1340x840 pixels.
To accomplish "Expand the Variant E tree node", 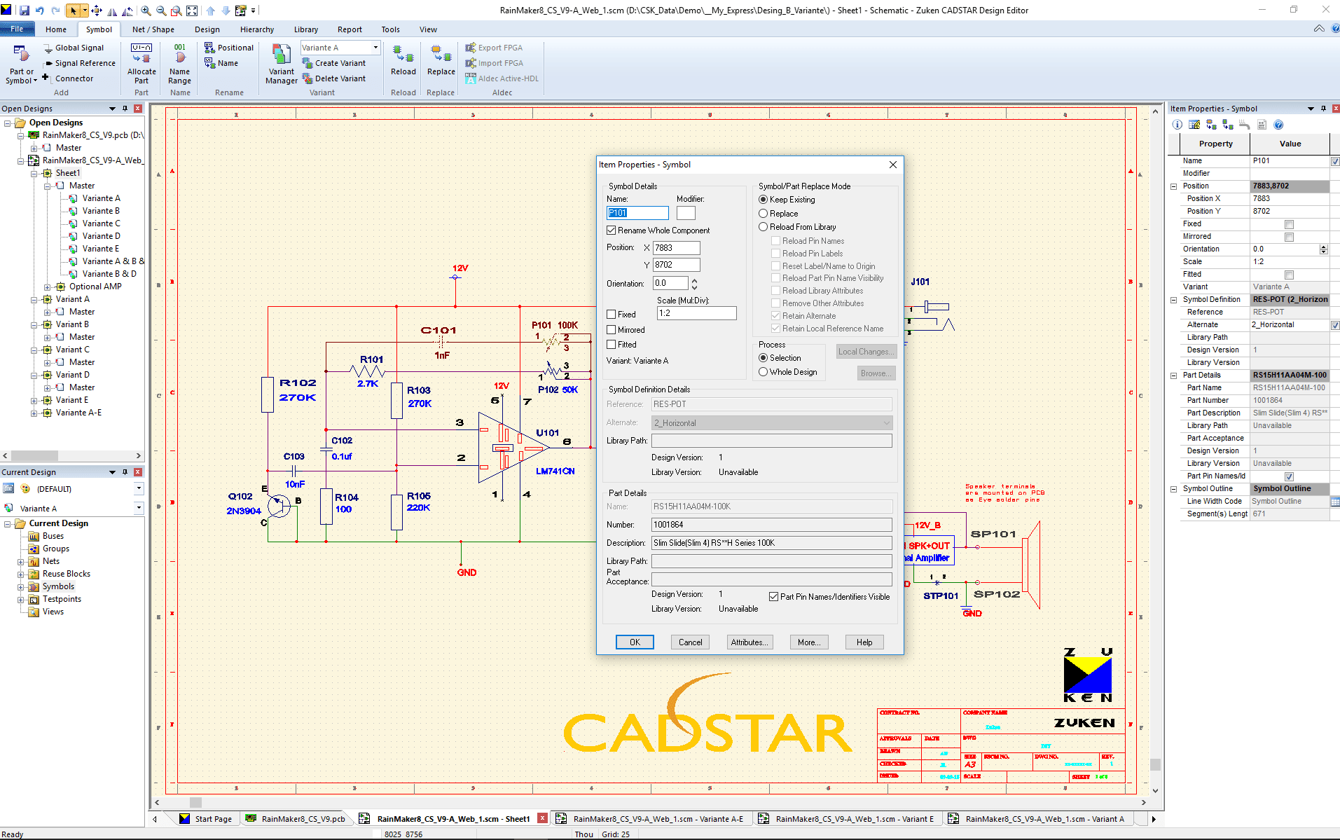I will point(34,400).
